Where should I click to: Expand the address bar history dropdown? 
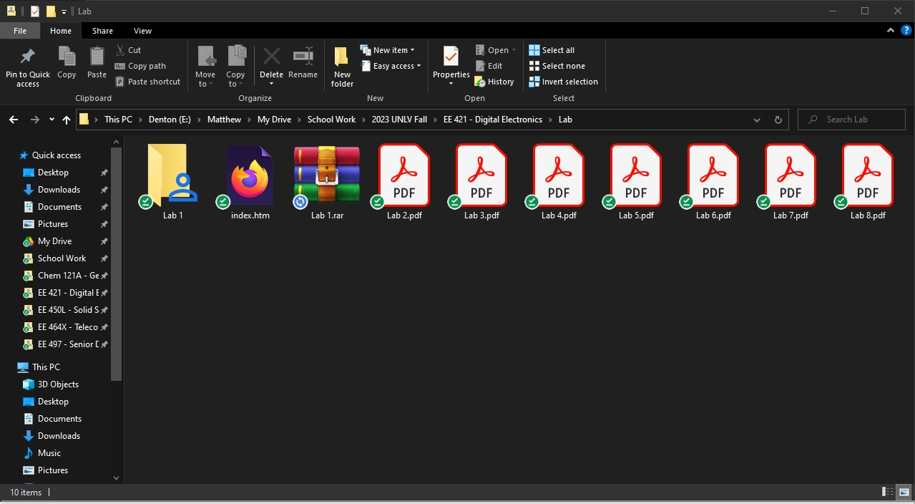757,120
